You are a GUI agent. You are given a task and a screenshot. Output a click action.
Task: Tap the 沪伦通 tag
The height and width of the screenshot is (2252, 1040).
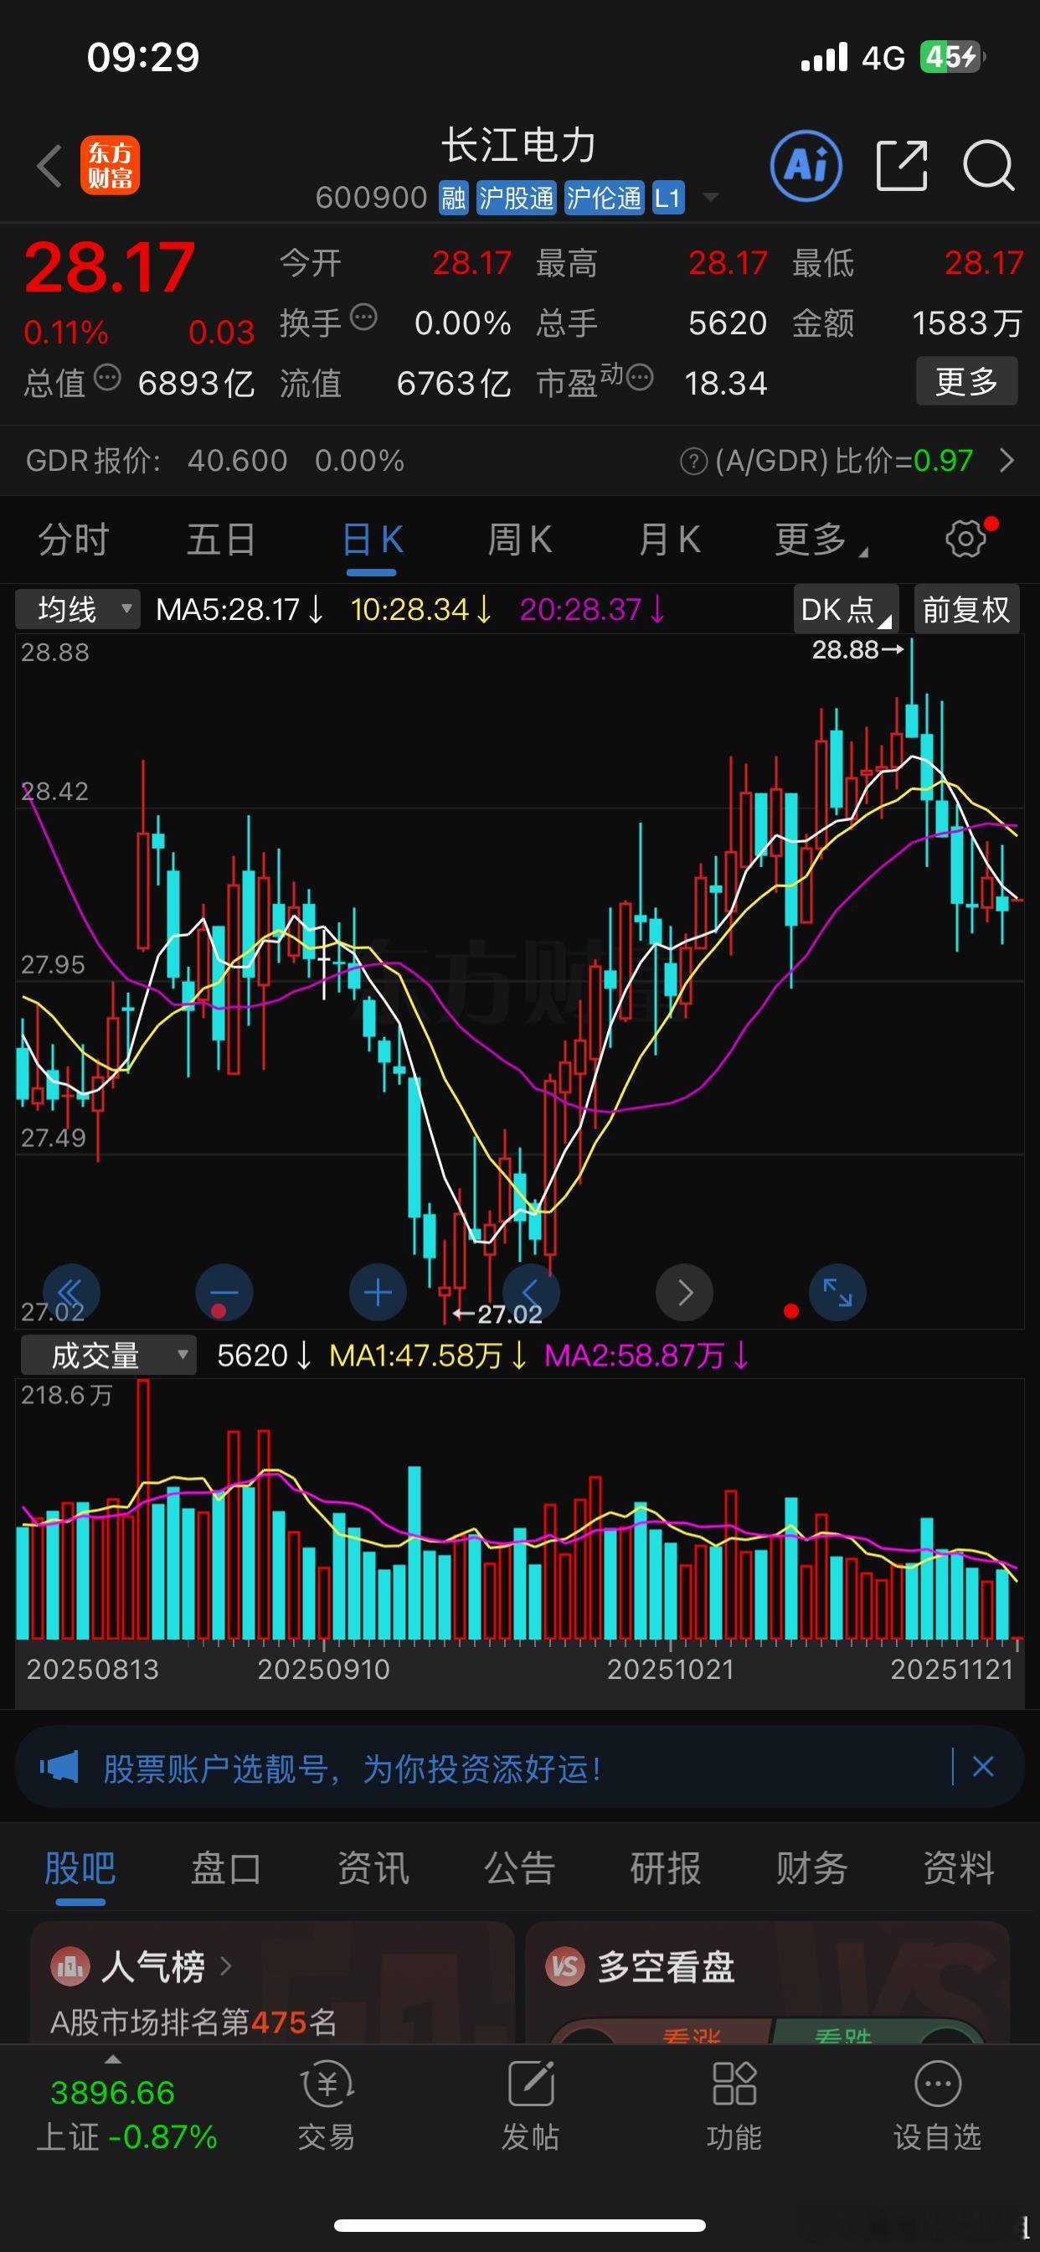[x=604, y=198]
